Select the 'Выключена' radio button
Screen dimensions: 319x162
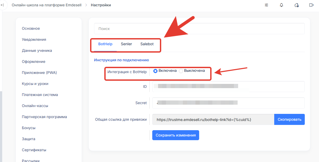click(x=181, y=71)
